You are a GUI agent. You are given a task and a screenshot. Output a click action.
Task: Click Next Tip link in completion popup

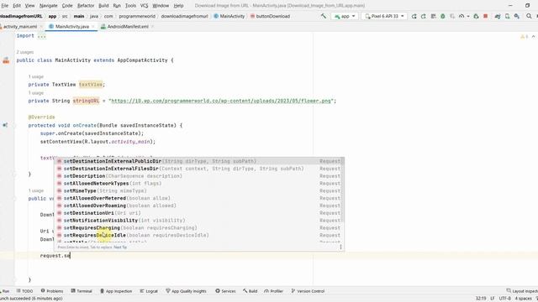[x=120, y=247]
